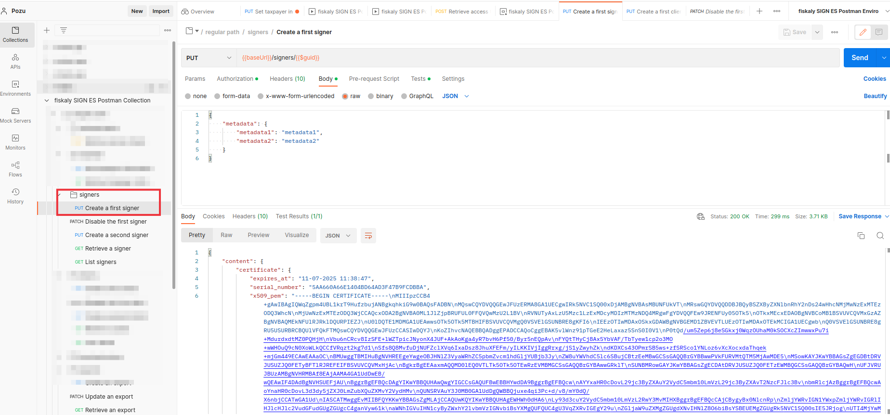Click the edit pencil icon
Viewport: 890px width, 415px height.
(x=863, y=32)
